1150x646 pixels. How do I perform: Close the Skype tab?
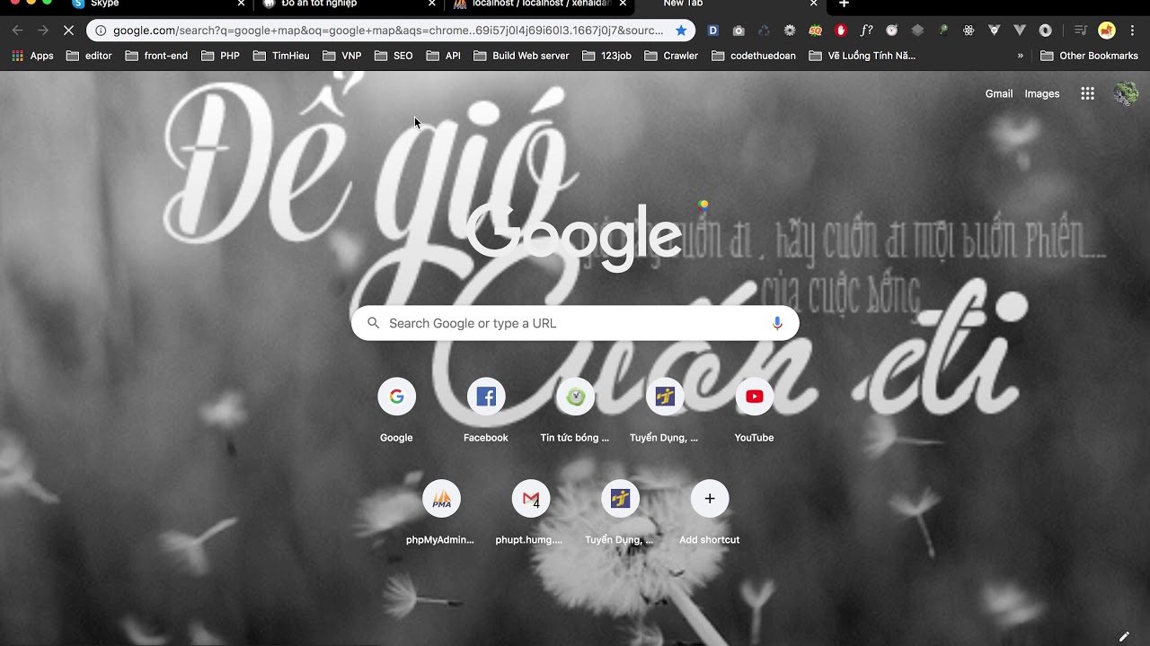pyautogui.click(x=241, y=4)
